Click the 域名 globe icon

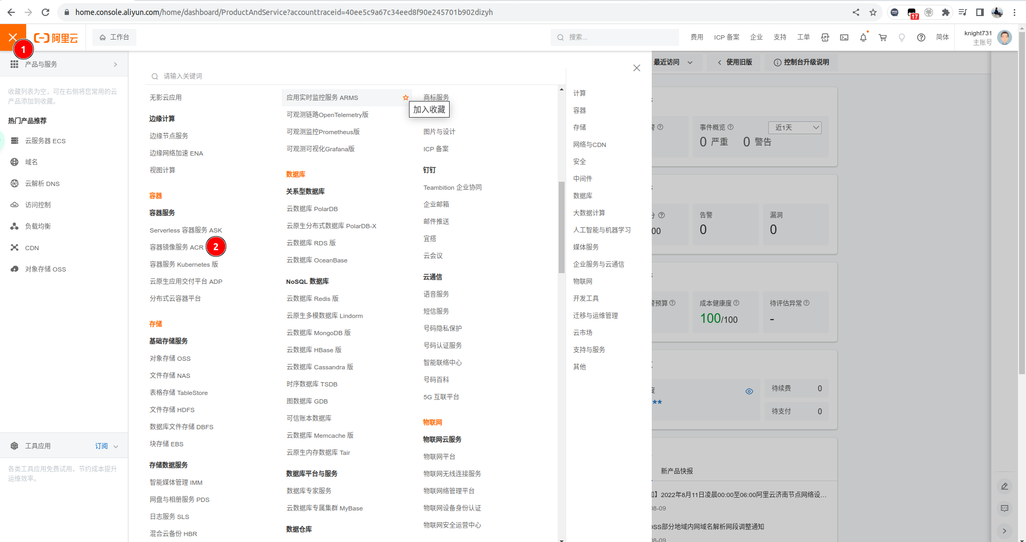point(14,162)
